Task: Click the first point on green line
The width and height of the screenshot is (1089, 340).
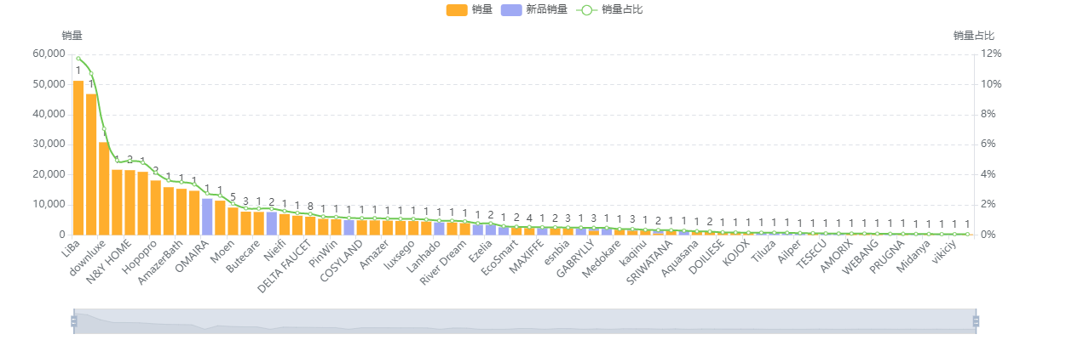Action: tap(78, 58)
